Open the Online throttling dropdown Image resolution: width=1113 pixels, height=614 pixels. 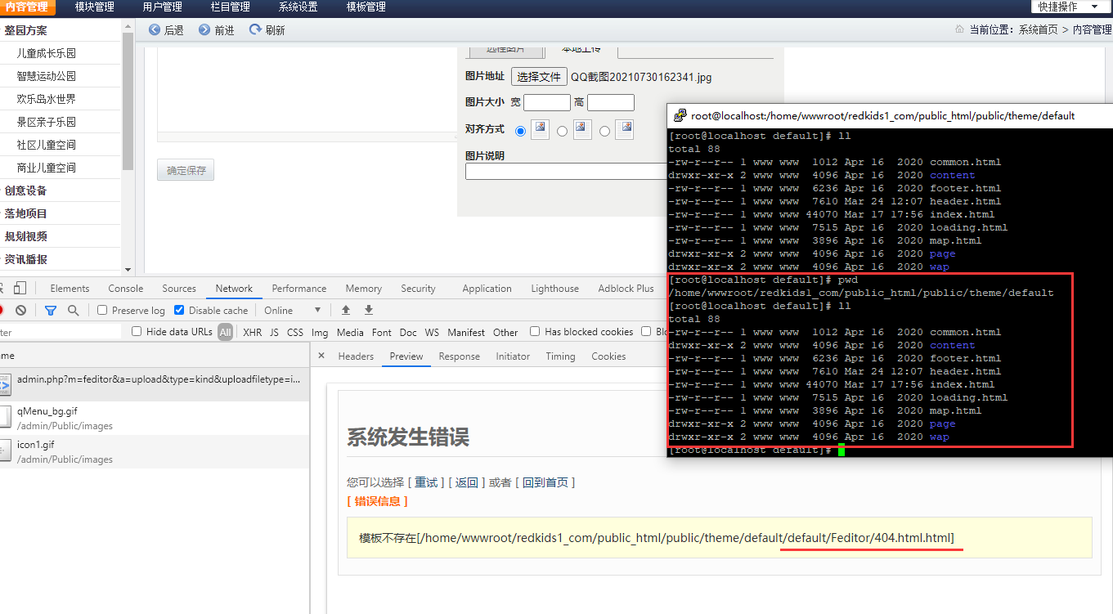(x=293, y=311)
